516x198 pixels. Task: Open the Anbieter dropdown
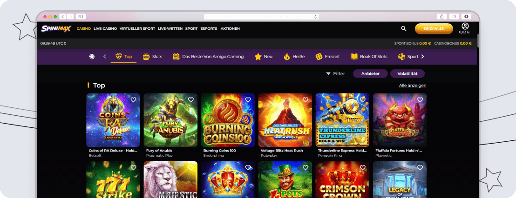click(x=370, y=73)
